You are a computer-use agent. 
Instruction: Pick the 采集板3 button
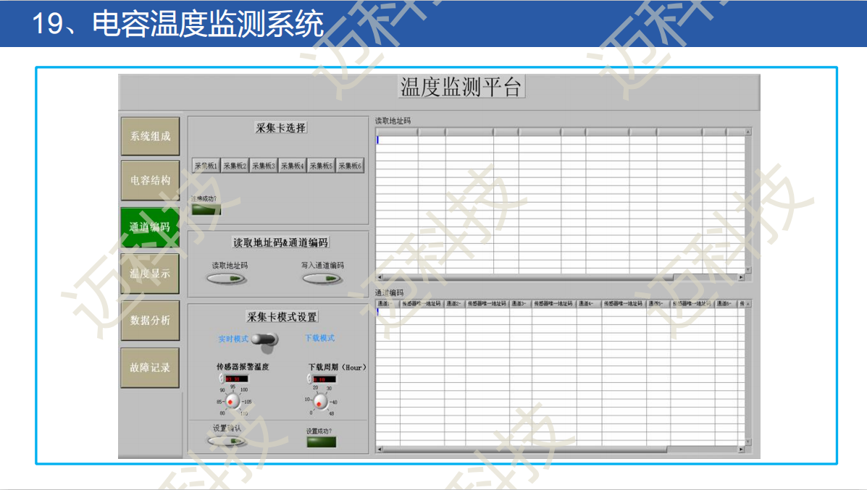click(263, 166)
